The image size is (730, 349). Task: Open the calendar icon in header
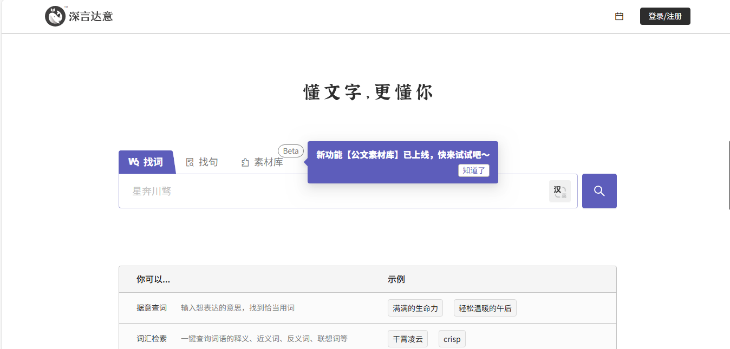(x=619, y=17)
